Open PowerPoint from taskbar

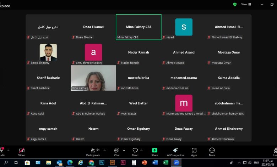144,163
